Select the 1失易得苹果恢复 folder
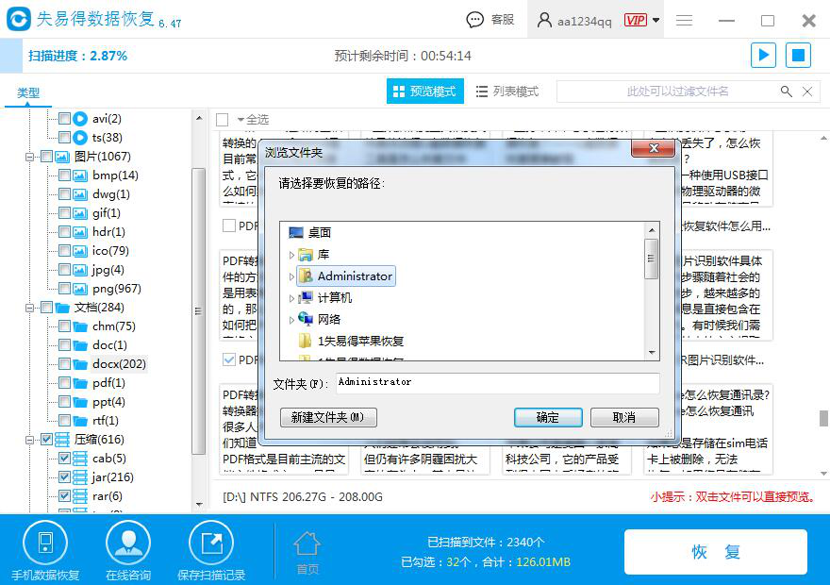This screenshot has width=830, height=585. point(360,342)
